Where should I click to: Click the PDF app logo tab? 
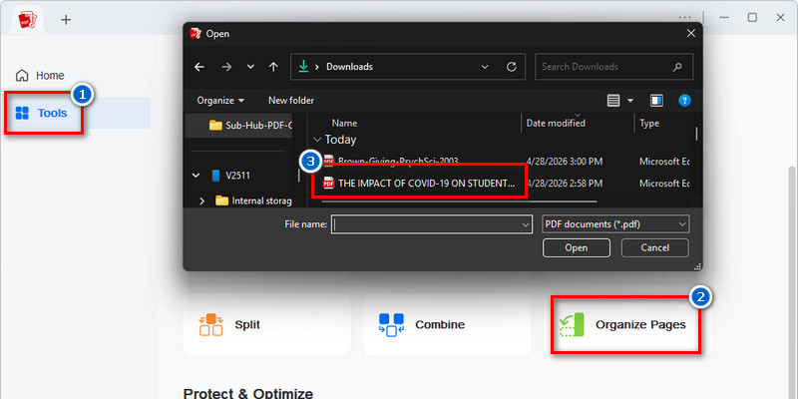(x=27, y=20)
